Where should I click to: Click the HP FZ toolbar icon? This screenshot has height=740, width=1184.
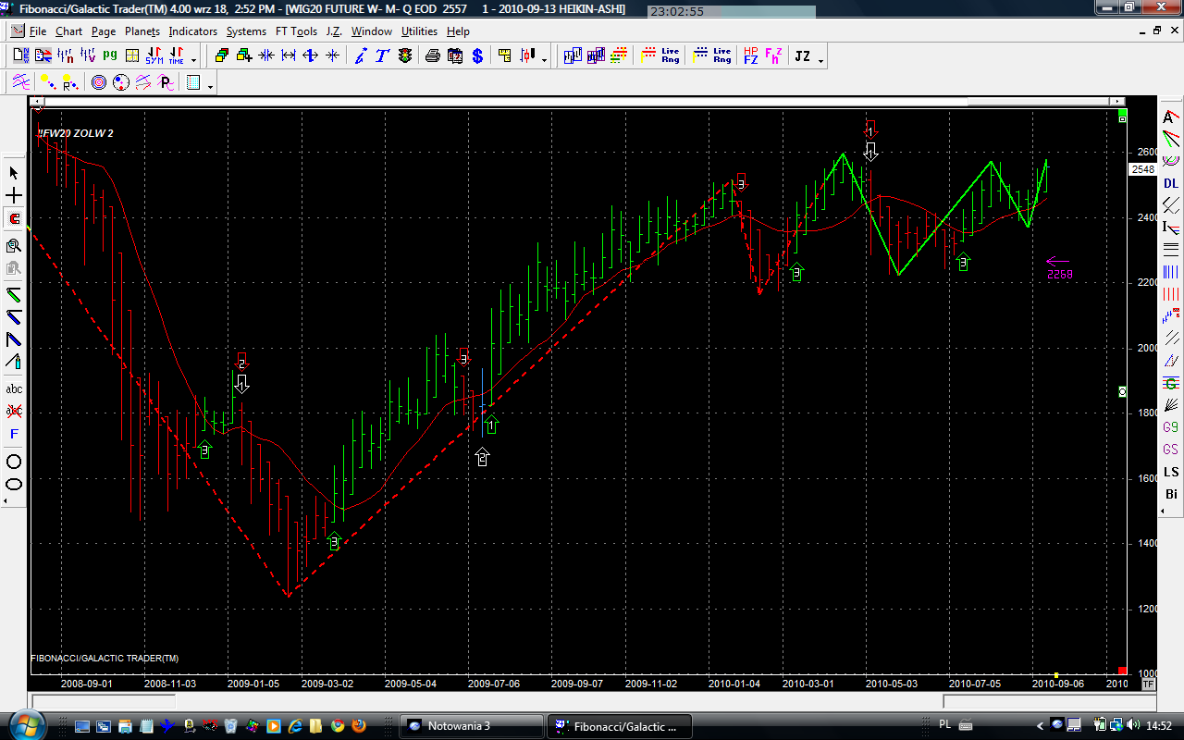coord(750,56)
